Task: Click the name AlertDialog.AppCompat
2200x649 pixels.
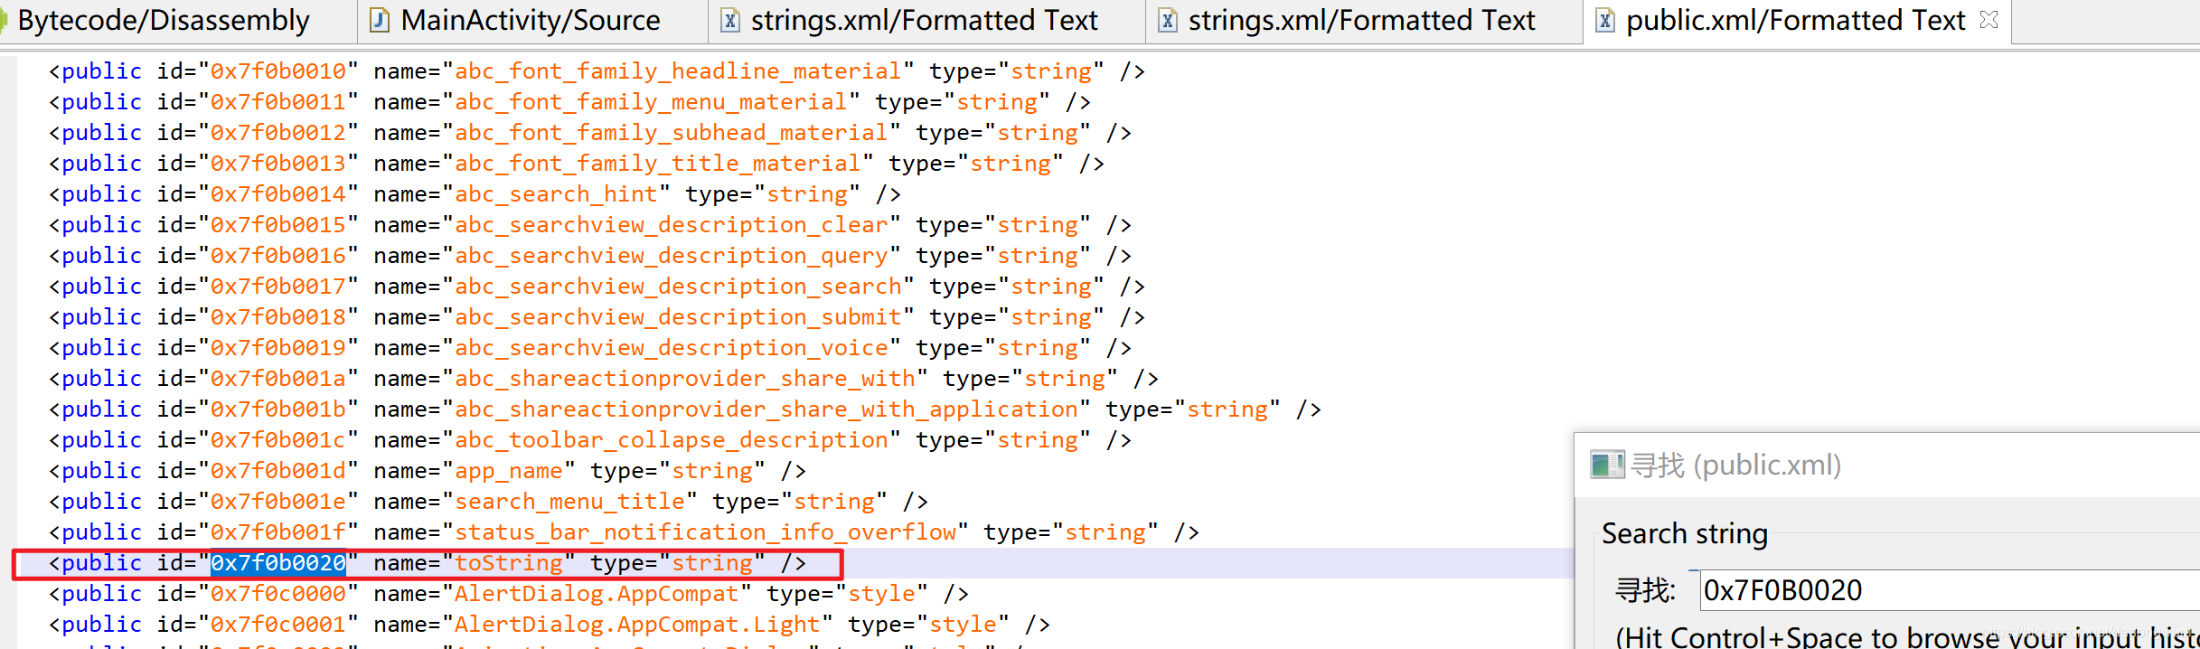Action: point(597,594)
